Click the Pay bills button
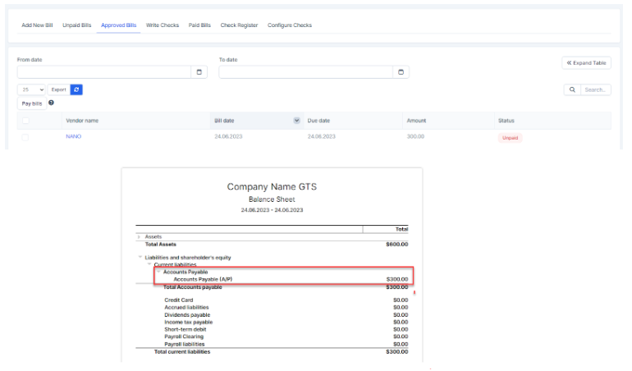 [x=32, y=103]
